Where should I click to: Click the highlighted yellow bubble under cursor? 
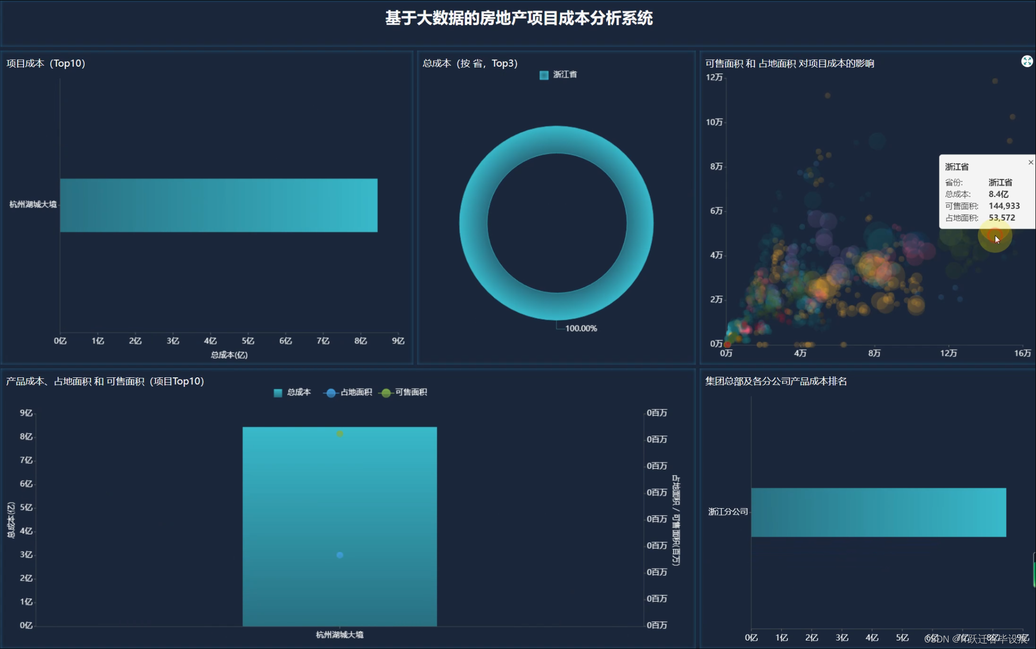994,236
